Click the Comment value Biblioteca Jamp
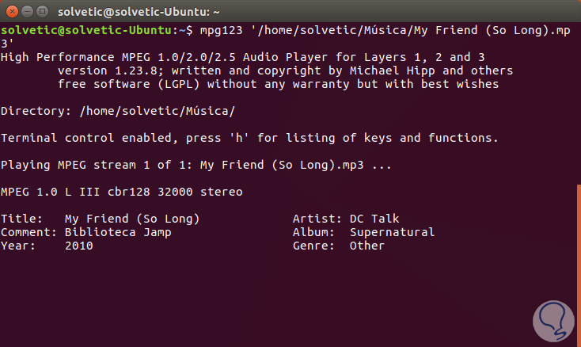581x347 pixels. 117,232
